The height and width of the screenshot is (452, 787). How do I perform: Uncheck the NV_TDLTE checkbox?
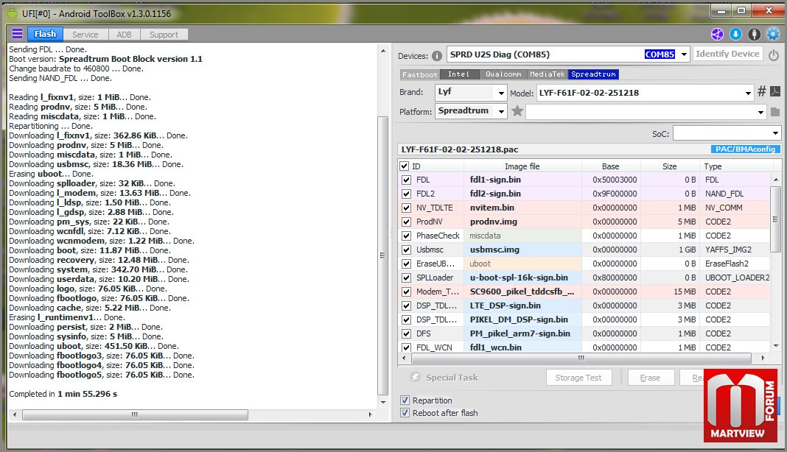coord(406,208)
